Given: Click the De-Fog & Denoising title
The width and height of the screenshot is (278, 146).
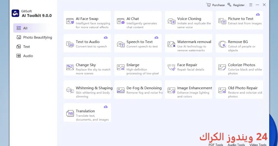Looking at the screenshot, I should [x=144, y=88].
